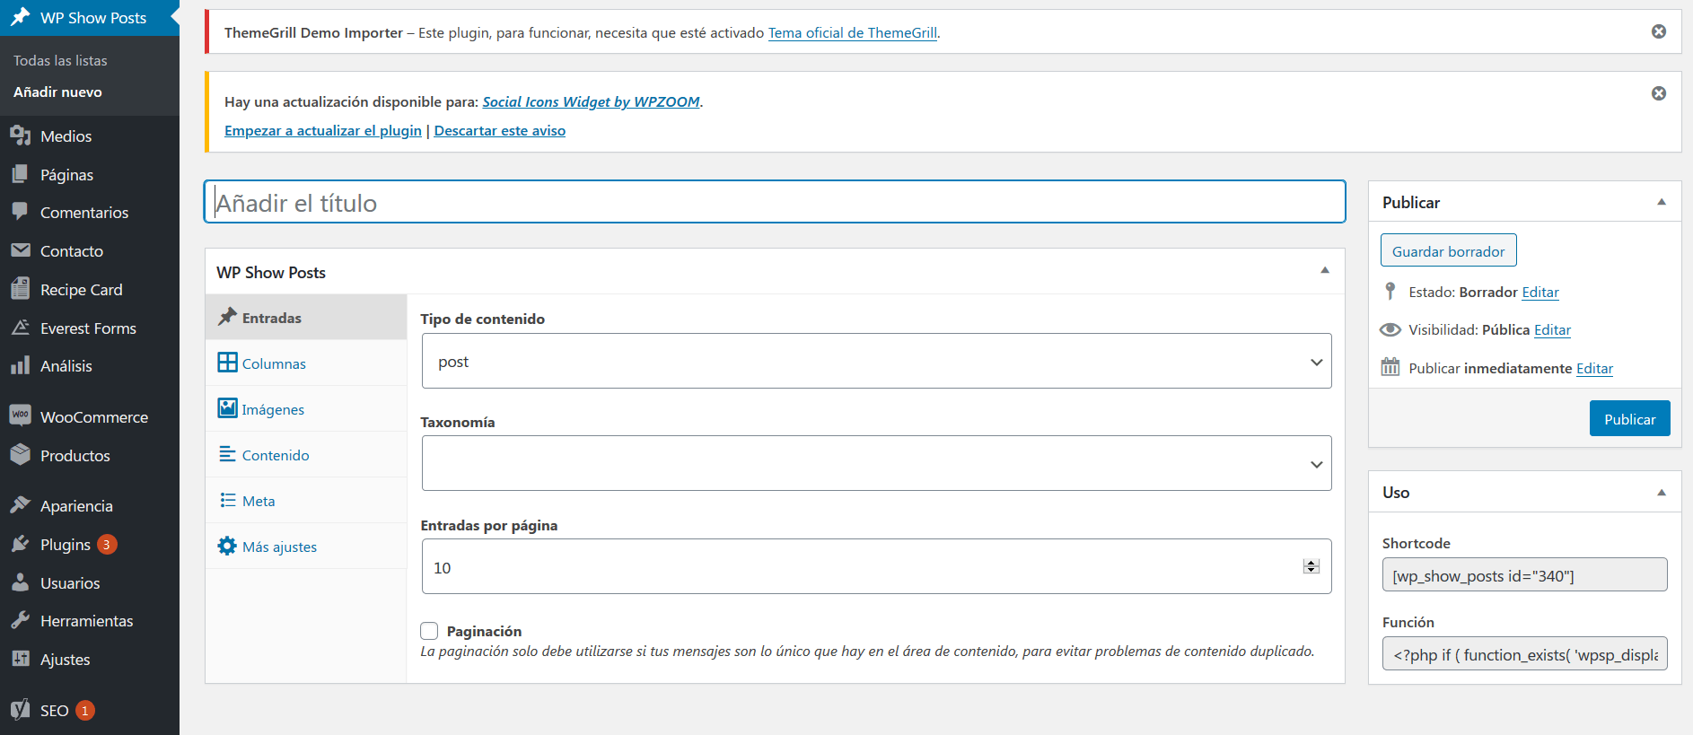Edit the Publicar inmediatamente schedule
The image size is (1693, 735).
tap(1594, 368)
